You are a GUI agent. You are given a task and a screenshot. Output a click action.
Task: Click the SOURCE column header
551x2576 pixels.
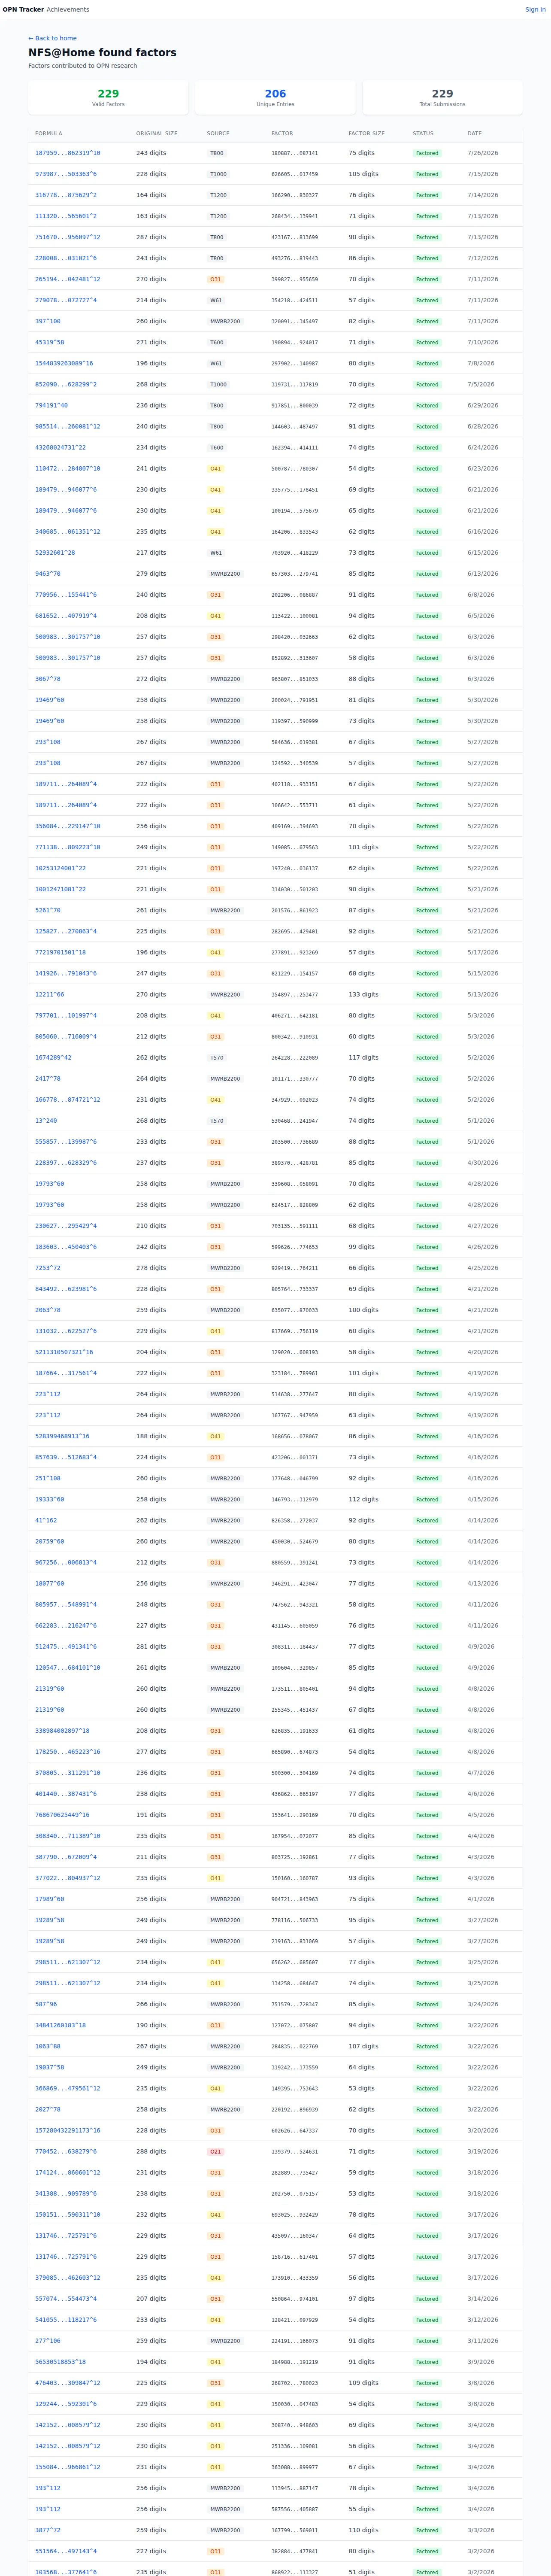(218, 133)
